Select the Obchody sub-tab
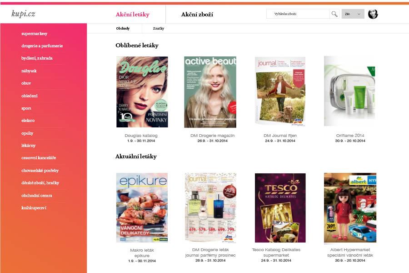 123,28
